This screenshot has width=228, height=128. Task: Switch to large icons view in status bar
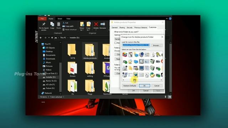[x=170, y=97]
